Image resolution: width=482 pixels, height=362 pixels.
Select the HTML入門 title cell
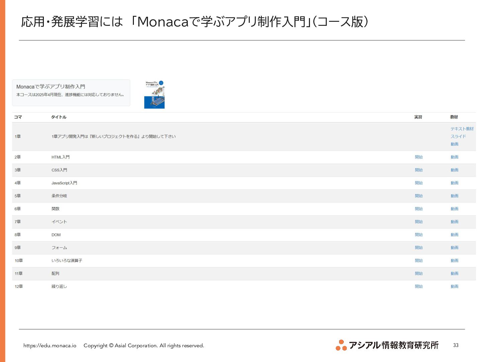61,157
